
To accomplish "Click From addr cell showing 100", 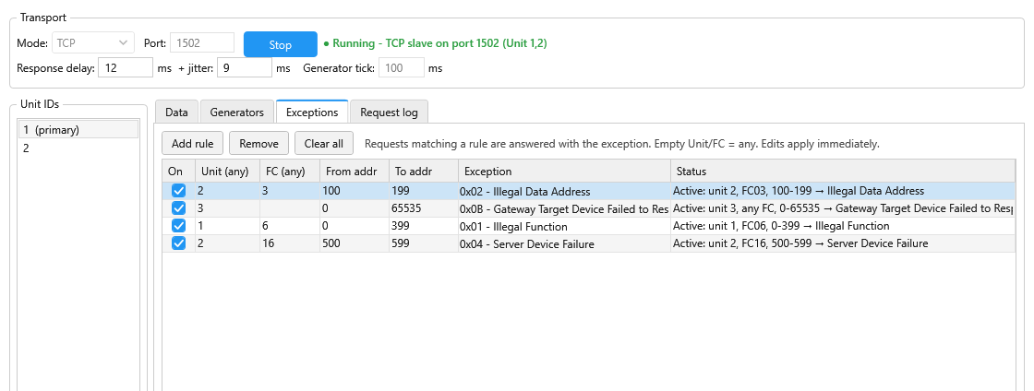I will pyautogui.click(x=355, y=192).
